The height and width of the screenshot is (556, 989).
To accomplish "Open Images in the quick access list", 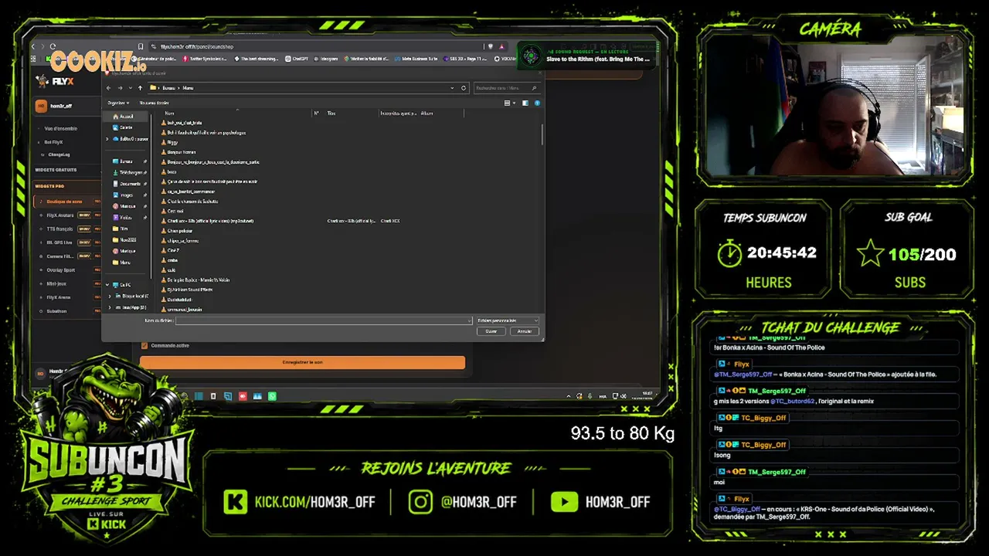I will (x=125, y=195).
